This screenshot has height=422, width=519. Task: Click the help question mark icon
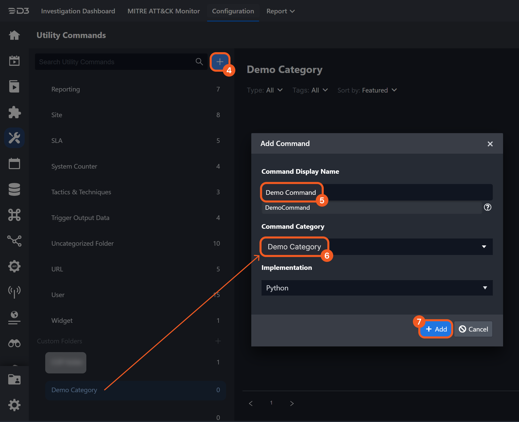click(487, 207)
